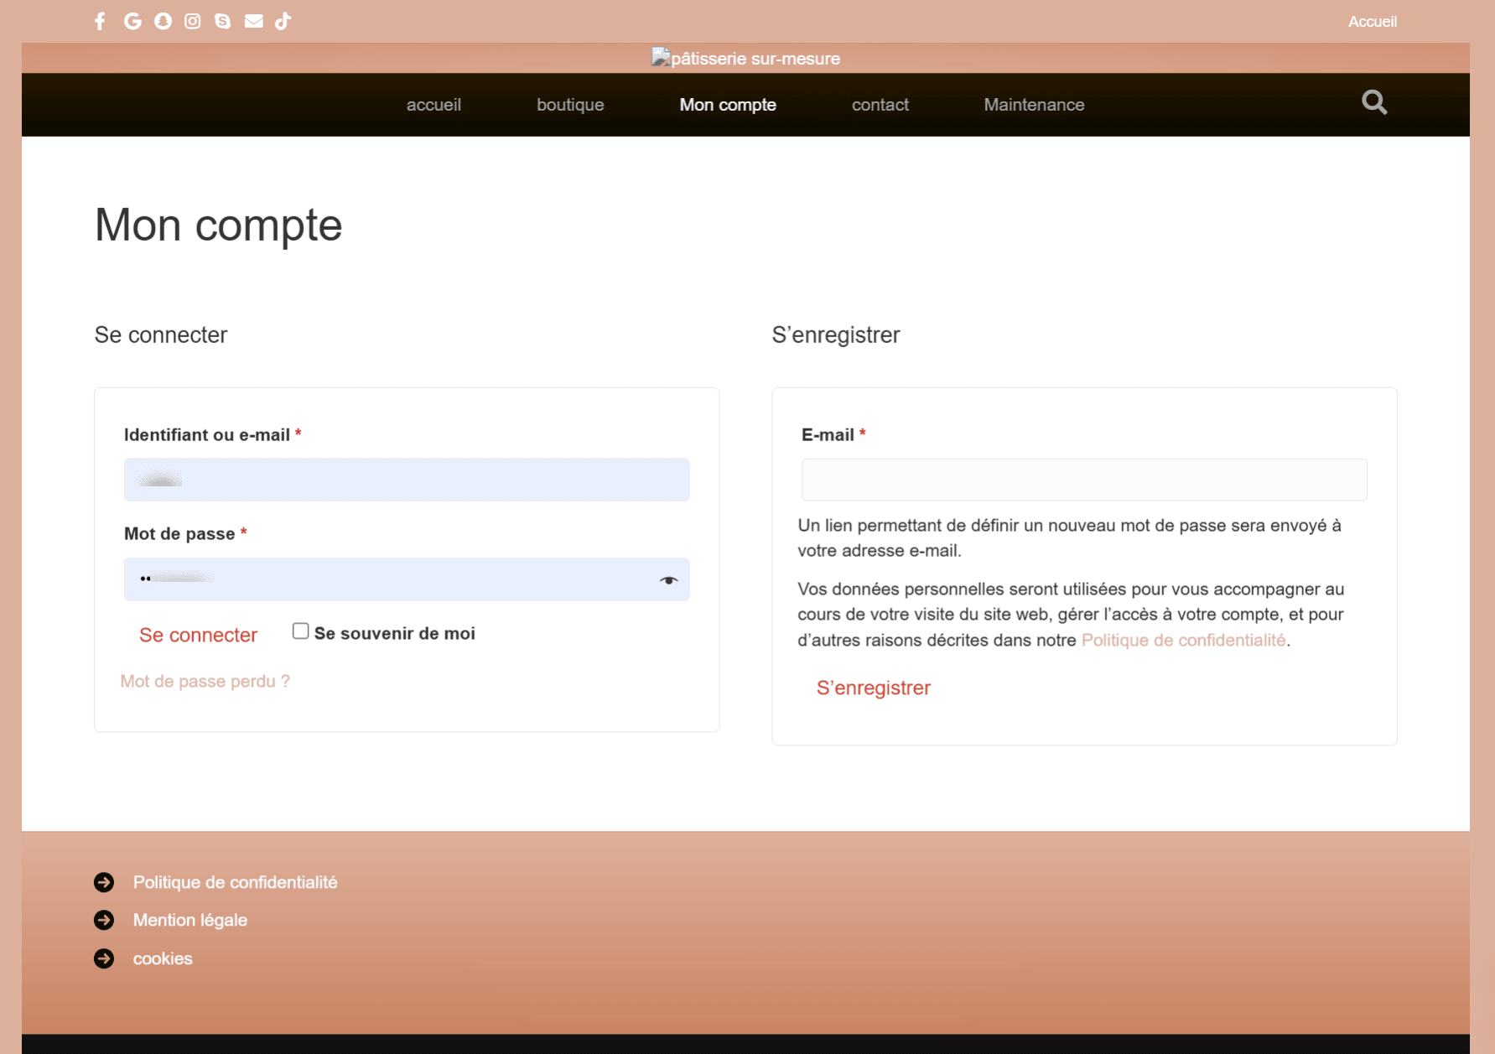1495x1054 pixels.
Task: Show password using the eye icon
Action: click(668, 580)
